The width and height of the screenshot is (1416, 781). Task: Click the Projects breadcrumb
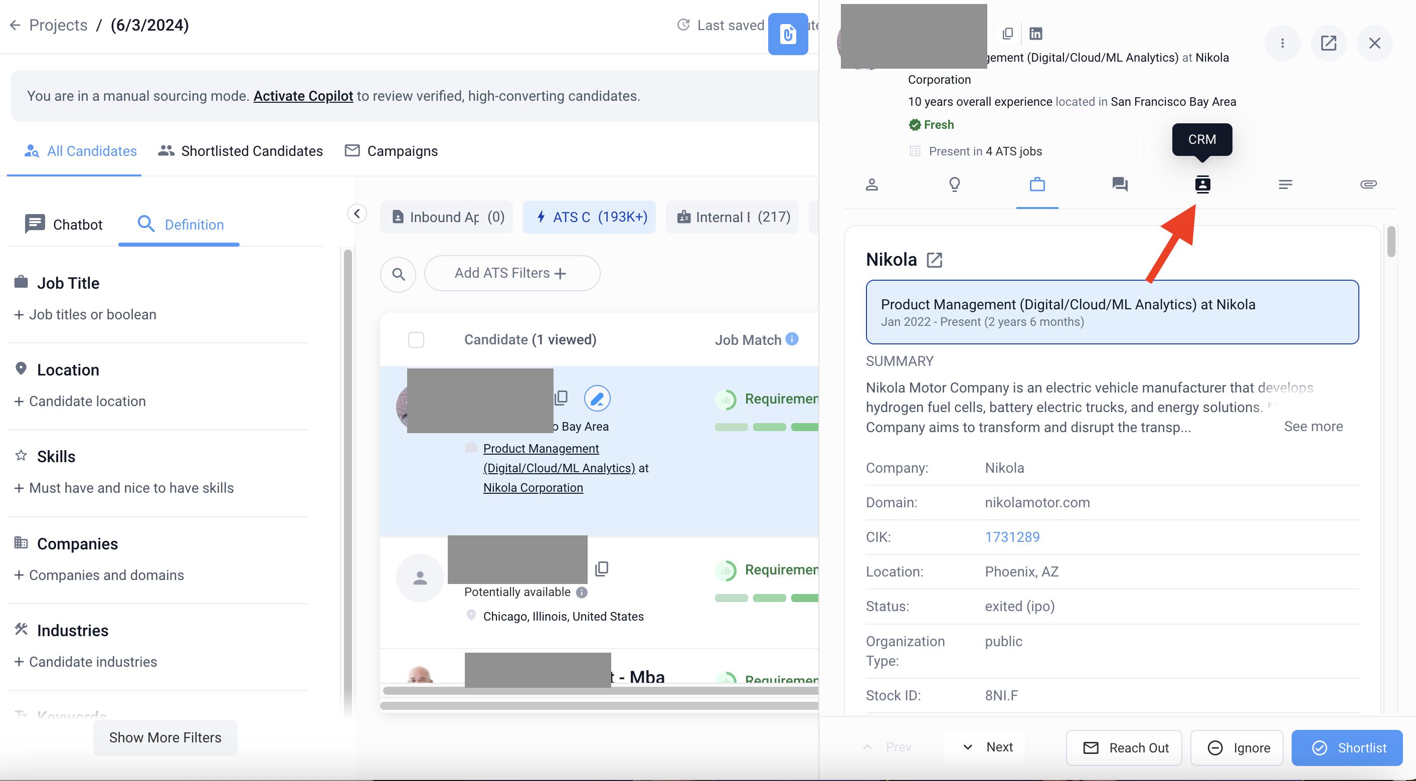[58, 25]
